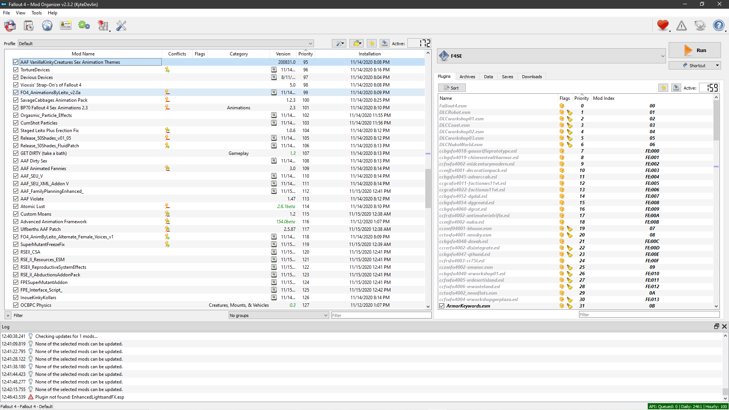729x410 pixels.
Task: Restore plugin list backup icon
Action: (663, 88)
